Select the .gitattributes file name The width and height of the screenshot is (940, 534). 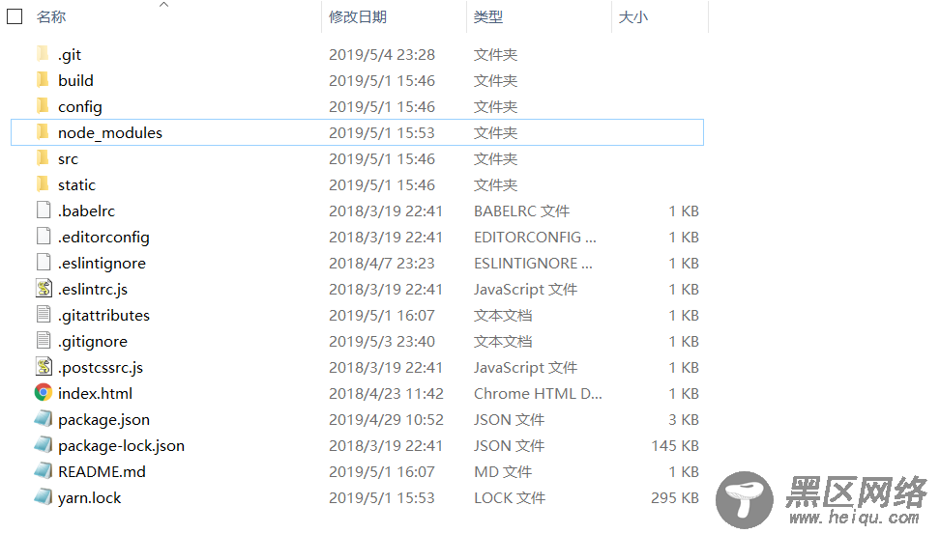click(103, 315)
